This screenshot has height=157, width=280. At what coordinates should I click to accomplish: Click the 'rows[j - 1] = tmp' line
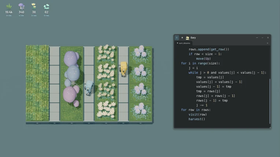click(212, 100)
